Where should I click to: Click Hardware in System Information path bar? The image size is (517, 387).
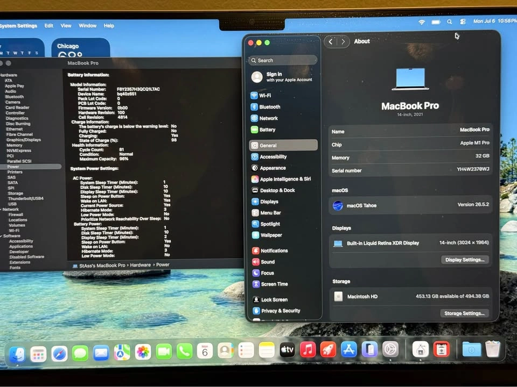pos(140,265)
